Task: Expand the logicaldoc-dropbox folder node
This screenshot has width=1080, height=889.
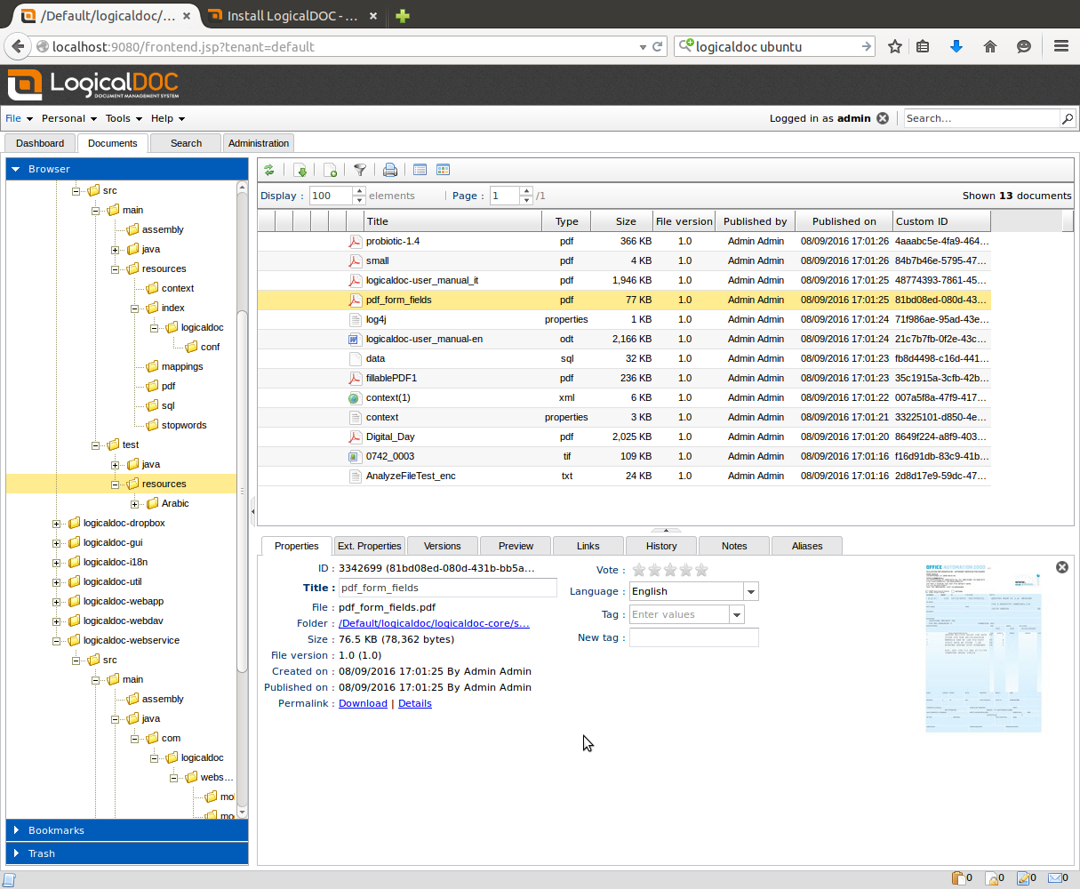Action: tap(57, 524)
